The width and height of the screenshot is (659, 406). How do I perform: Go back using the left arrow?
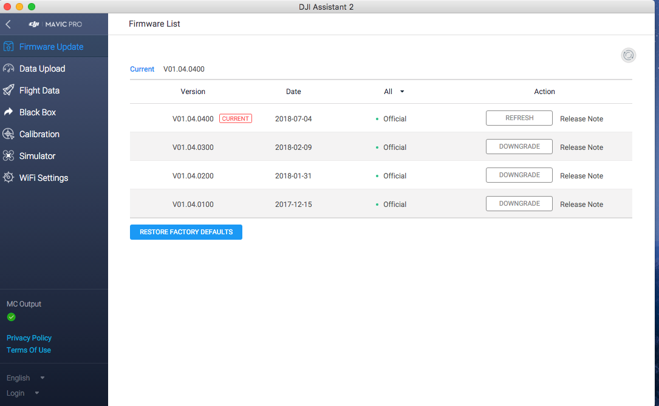click(9, 24)
